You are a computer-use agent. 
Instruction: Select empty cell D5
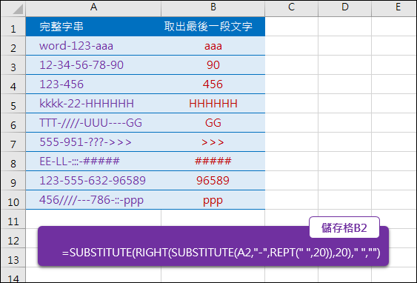pyautogui.click(x=345, y=104)
